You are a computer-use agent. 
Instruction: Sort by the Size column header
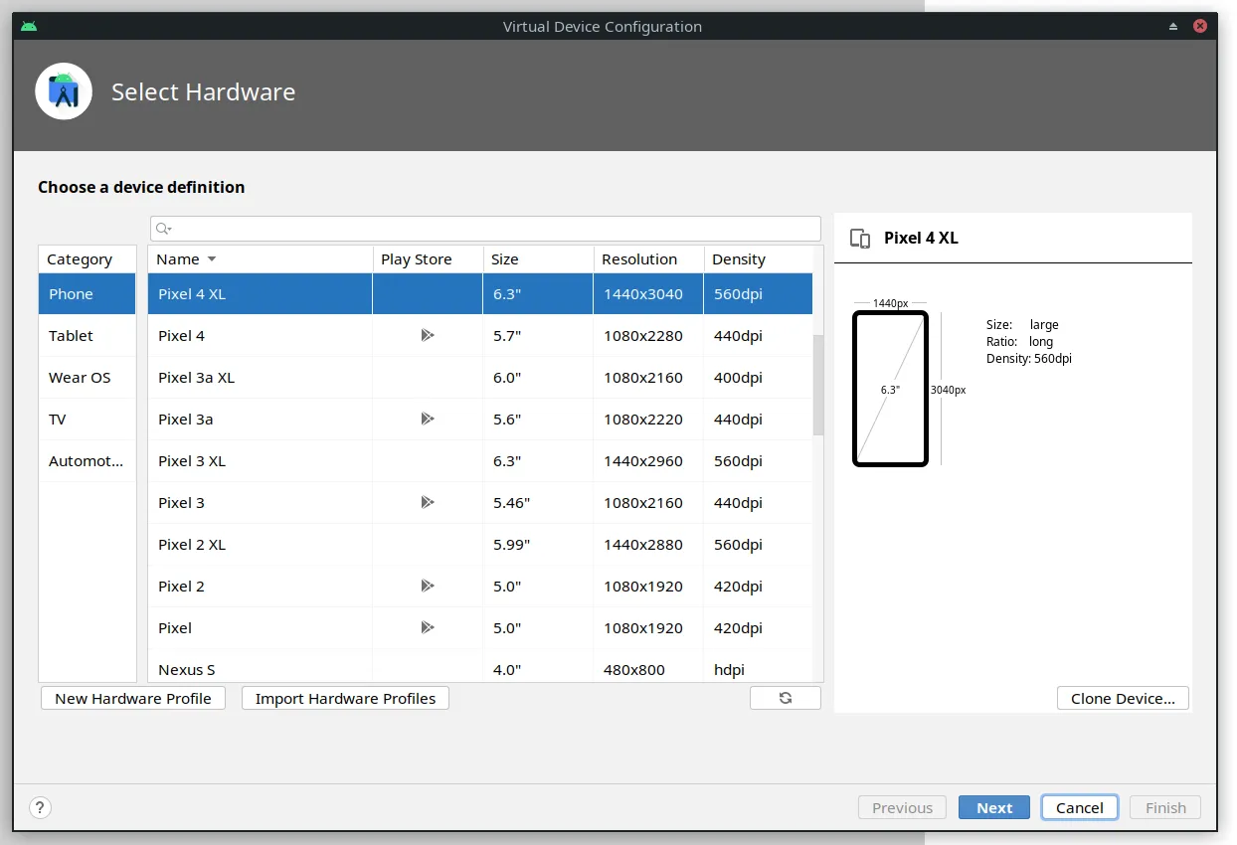click(x=538, y=259)
